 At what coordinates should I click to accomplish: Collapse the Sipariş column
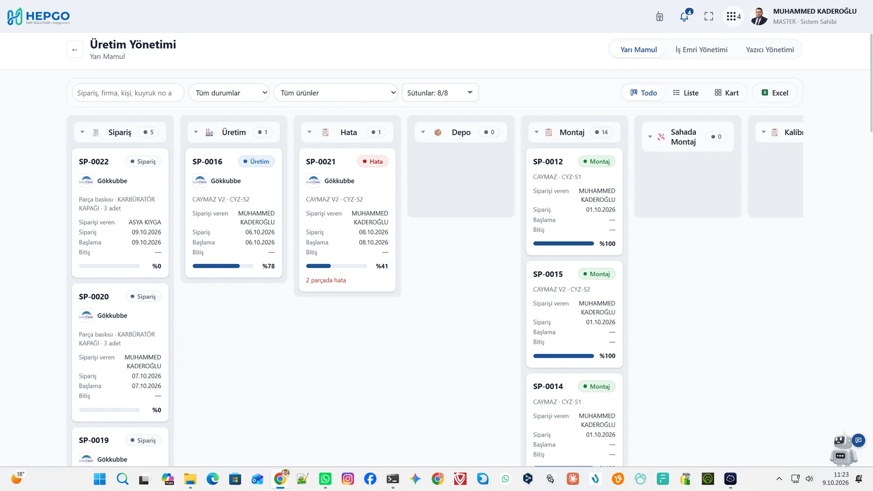pos(82,132)
